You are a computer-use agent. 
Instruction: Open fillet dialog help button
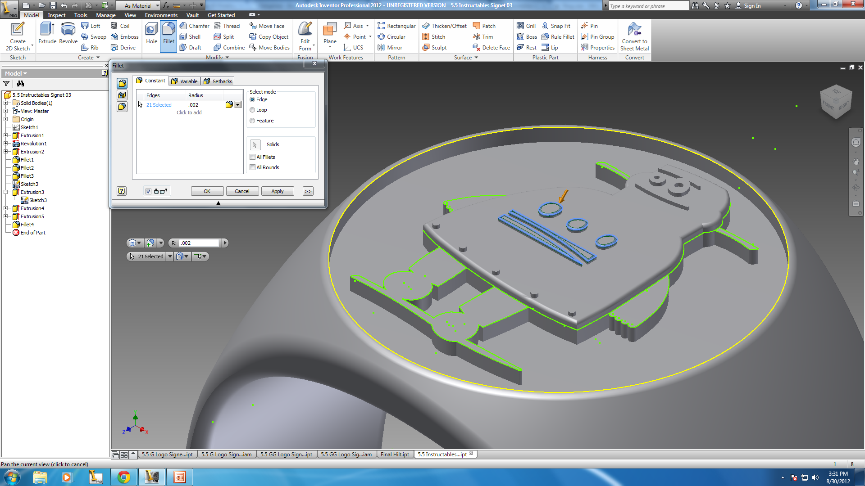click(122, 191)
